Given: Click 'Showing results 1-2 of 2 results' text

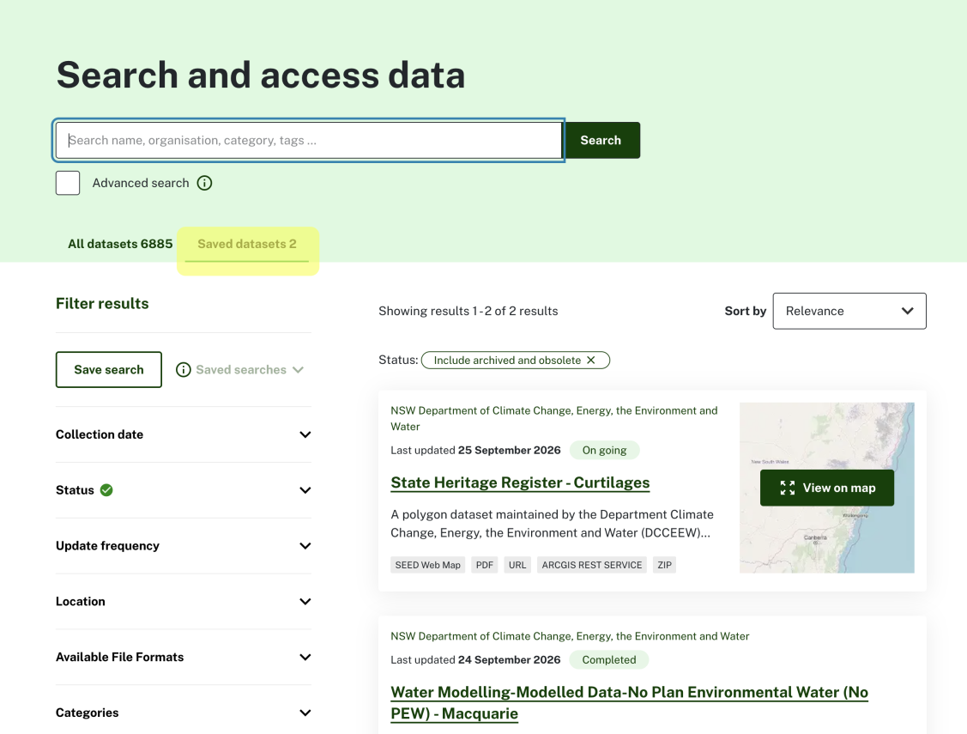Looking at the screenshot, I should point(468,312).
